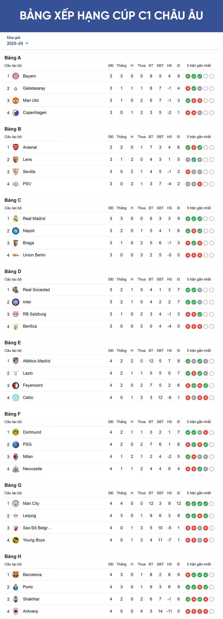Click the Man Utd crest icon

pyautogui.click(x=15, y=101)
